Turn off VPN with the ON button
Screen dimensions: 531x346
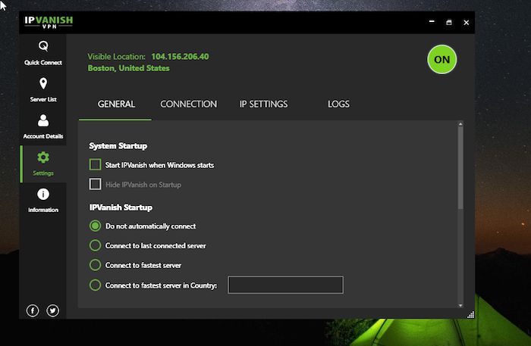tap(442, 60)
